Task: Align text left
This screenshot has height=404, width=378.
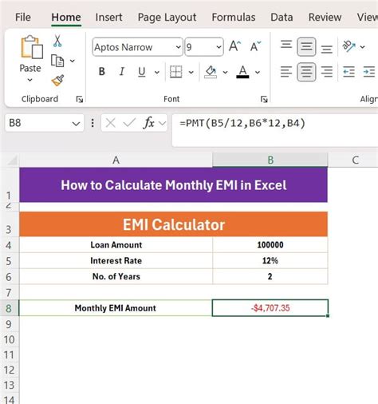Action: click(x=286, y=72)
